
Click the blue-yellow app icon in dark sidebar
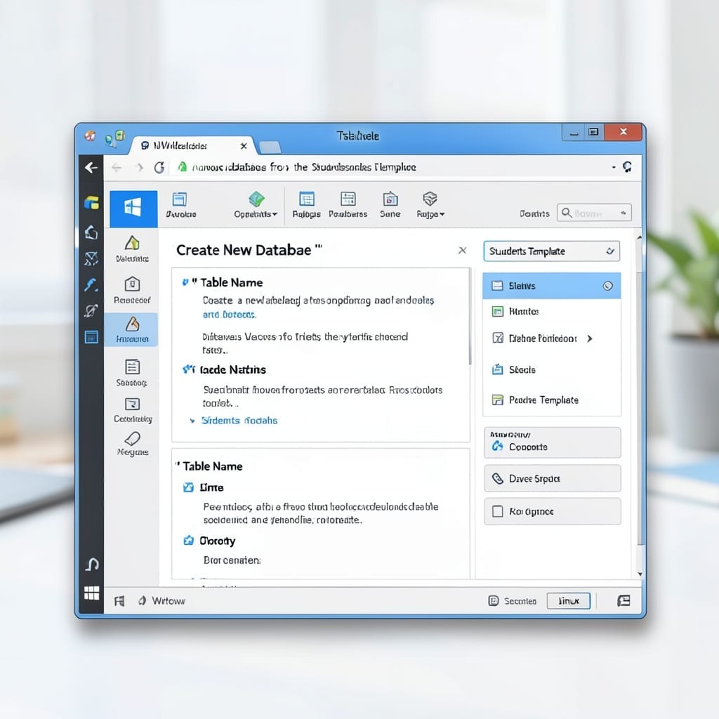click(x=91, y=202)
